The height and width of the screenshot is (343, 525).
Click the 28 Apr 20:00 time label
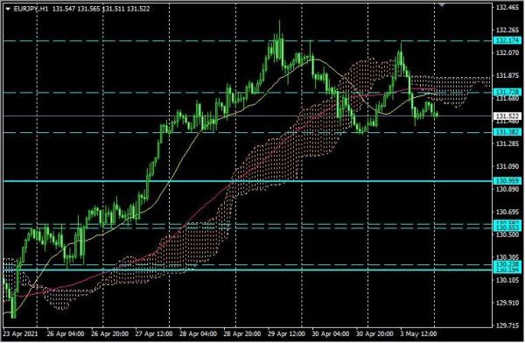tap(242, 334)
